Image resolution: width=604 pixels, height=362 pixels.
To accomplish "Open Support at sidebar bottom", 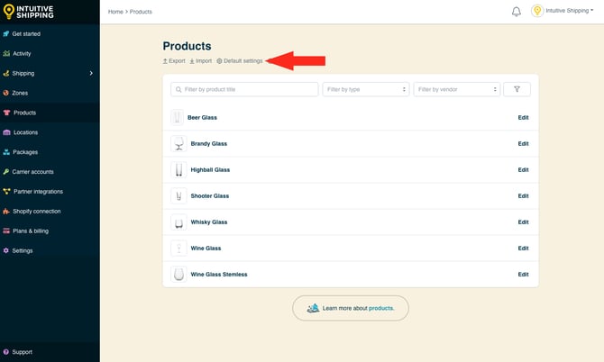I will pyautogui.click(x=23, y=352).
